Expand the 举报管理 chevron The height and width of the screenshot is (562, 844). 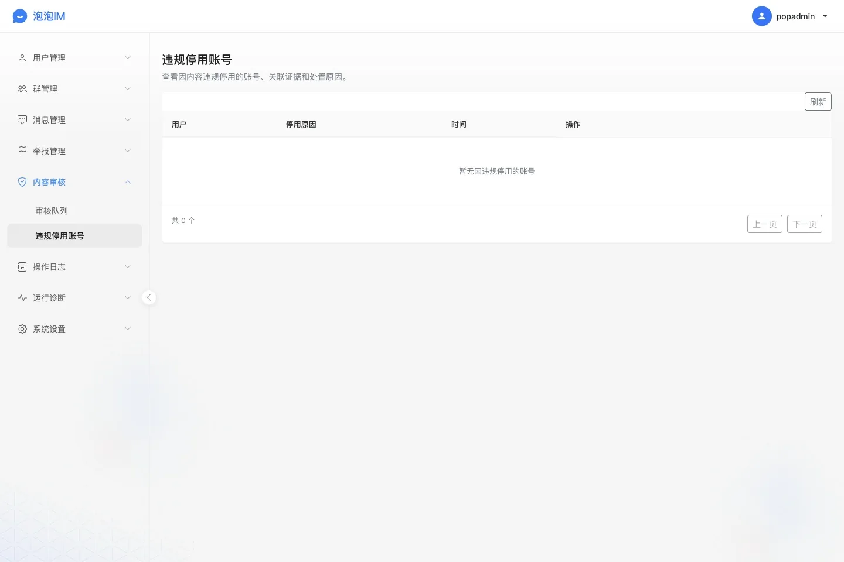(128, 150)
